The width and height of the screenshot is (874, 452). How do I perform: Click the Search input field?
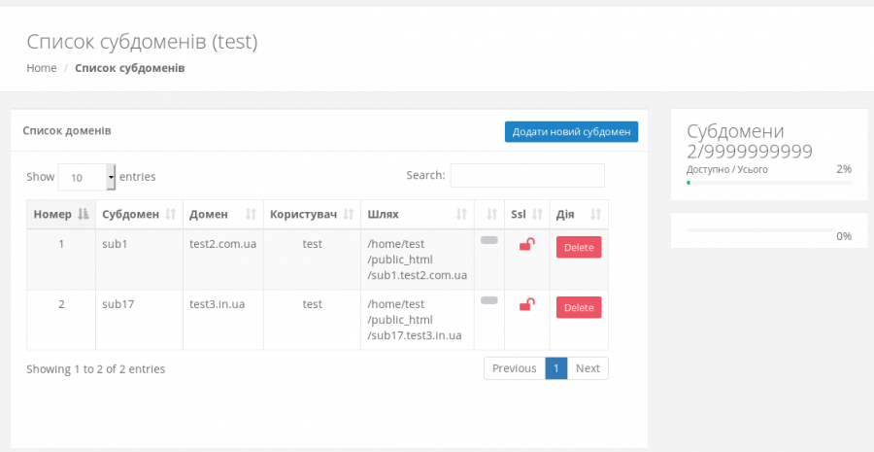527,175
